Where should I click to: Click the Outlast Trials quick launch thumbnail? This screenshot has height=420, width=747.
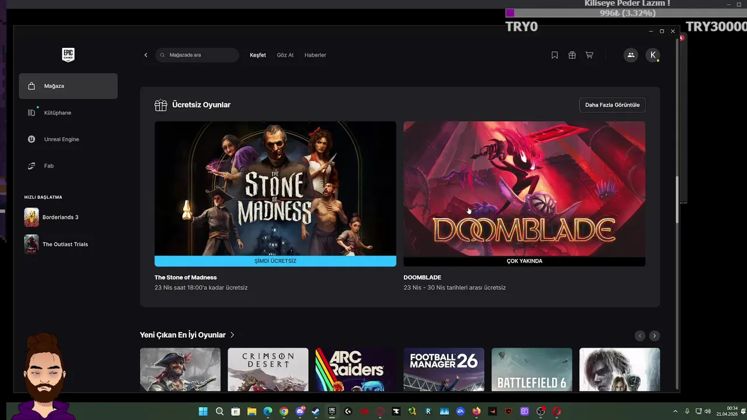coord(32,244)
